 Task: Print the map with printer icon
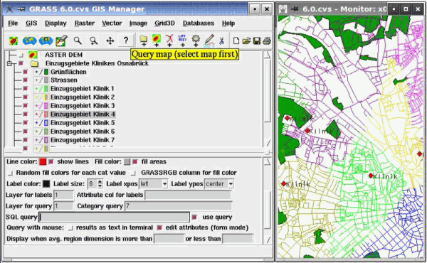[x=267, y=41]
